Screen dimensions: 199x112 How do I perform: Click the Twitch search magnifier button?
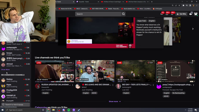pyautogui.click(x=123, y=14)
